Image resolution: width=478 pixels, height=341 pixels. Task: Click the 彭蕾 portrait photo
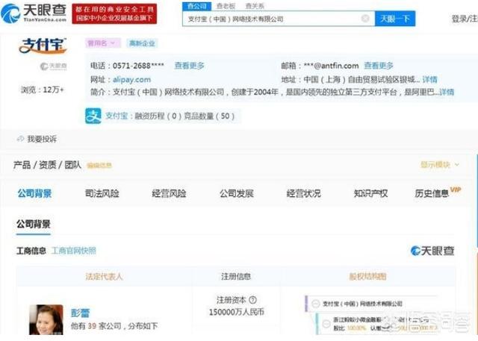(46, 319)
